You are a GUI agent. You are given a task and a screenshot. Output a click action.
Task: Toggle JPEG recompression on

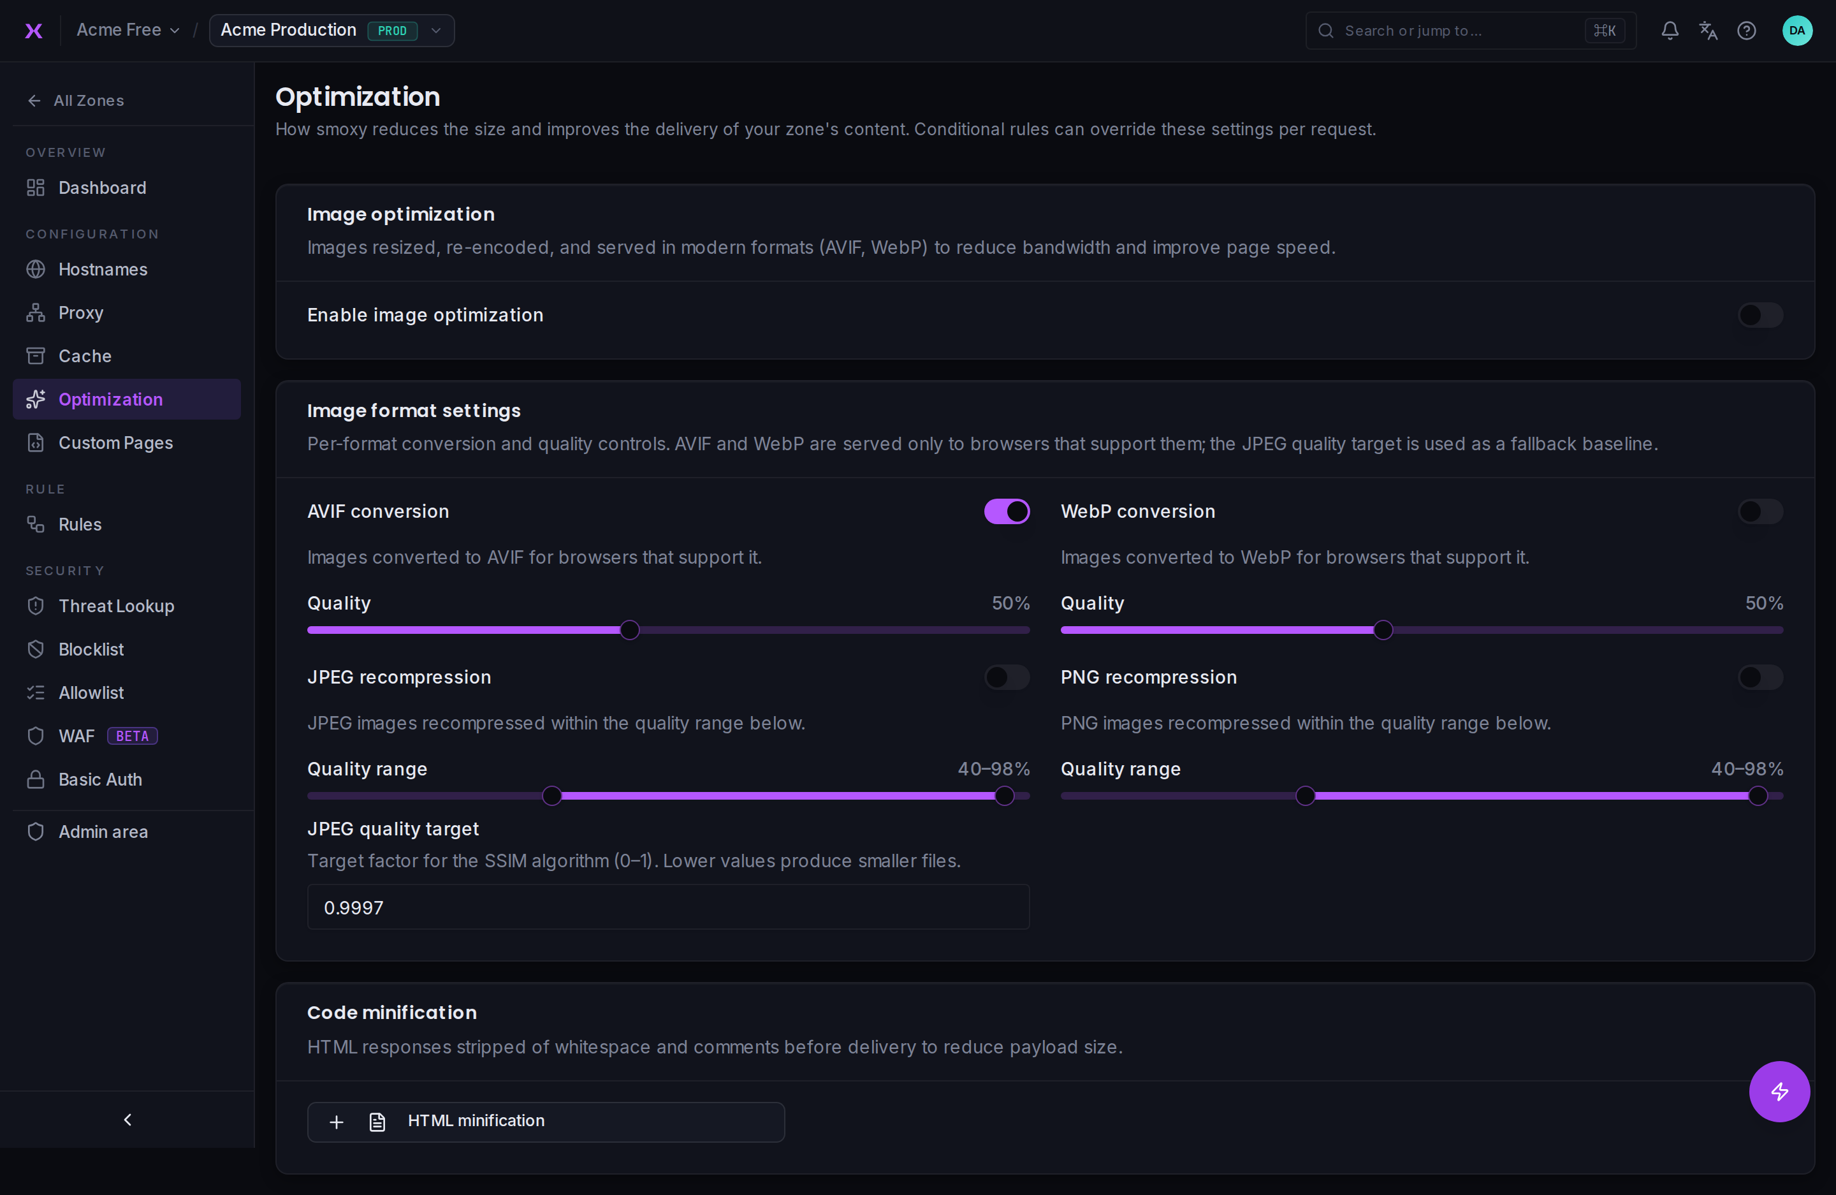[x=1006, y=677]
